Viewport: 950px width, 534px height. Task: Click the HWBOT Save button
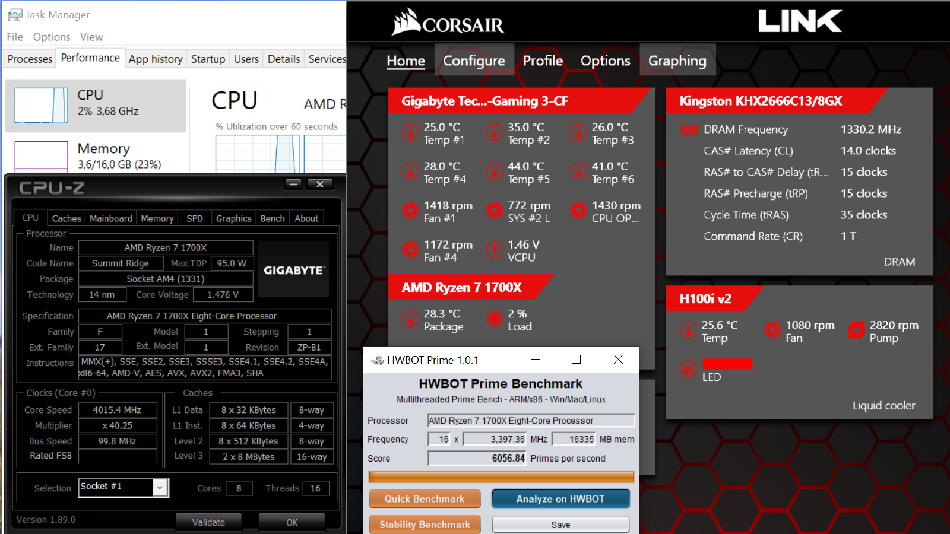560,525
